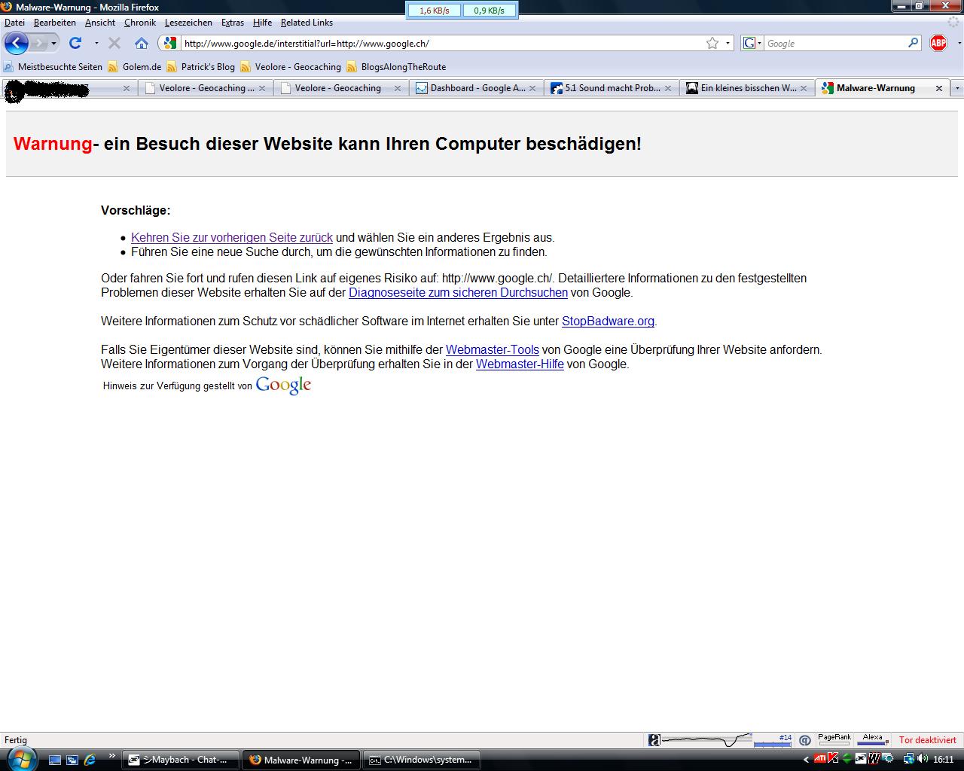Open the reload button dropdown arrow
This screenshot has width=964, height=771.
tap(96, 44)
